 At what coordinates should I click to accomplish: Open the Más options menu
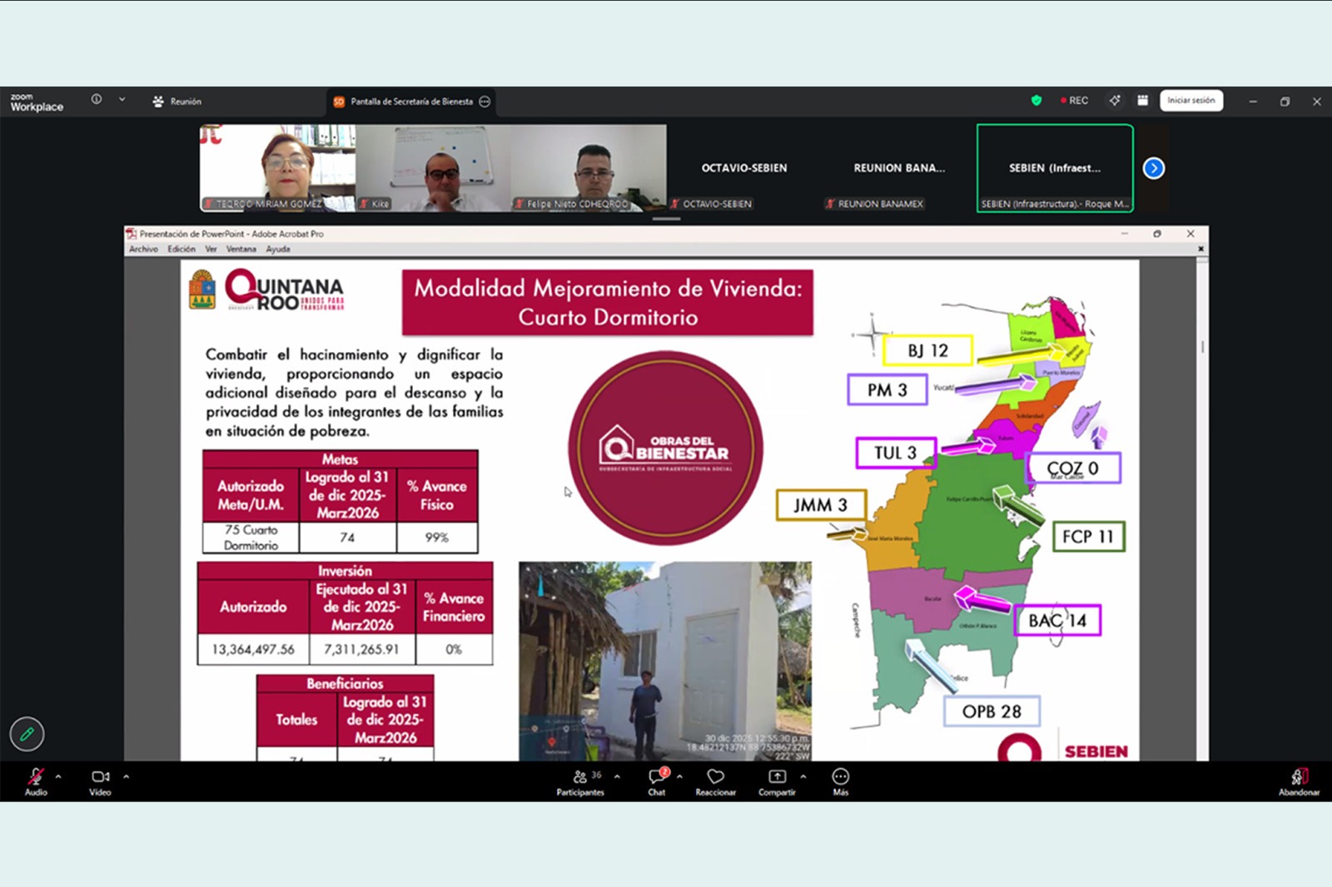[x=841, y=780]
